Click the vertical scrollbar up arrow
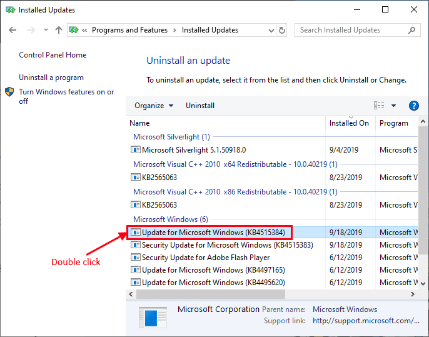Screen dimensions: 429x337 pos(423,121)
